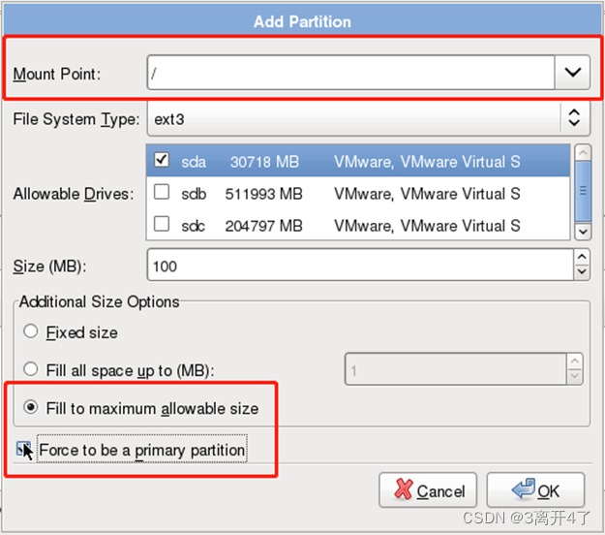
Task: Check the sdc drive checkbox
Action: pyautogui.click(x=162, y=224)
